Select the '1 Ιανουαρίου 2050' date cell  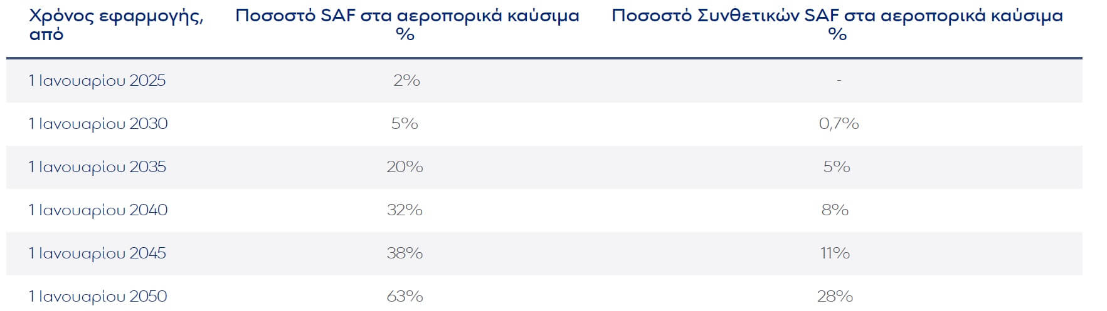(x=98, y=296)
